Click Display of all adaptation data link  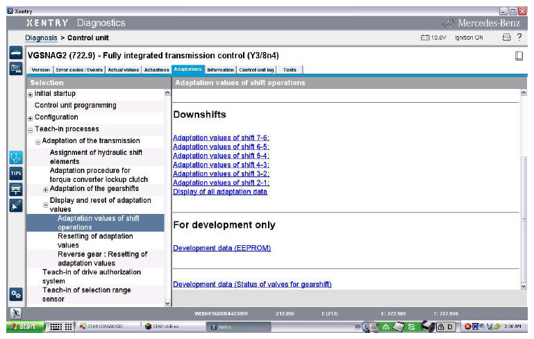point(219,192)
